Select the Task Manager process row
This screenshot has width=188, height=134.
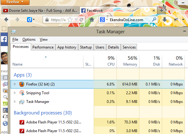coord(98,102)
